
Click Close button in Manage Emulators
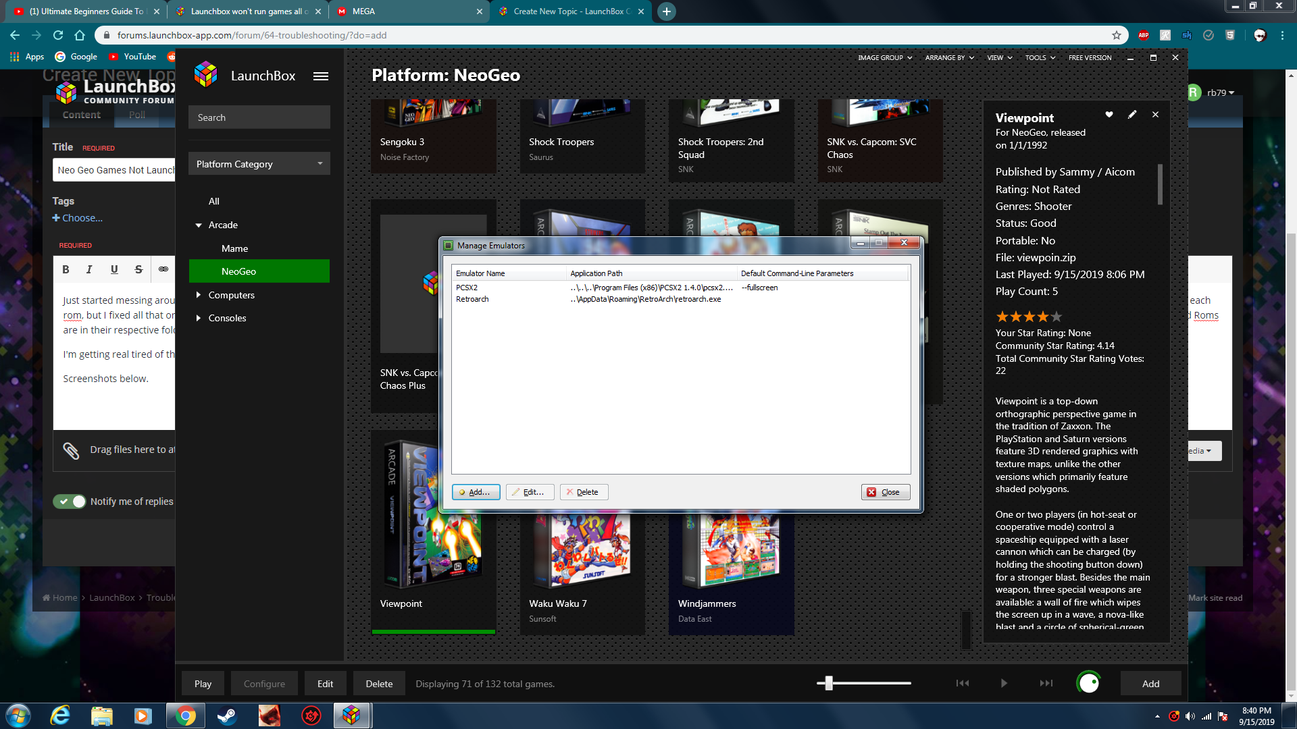coord(885,492)
